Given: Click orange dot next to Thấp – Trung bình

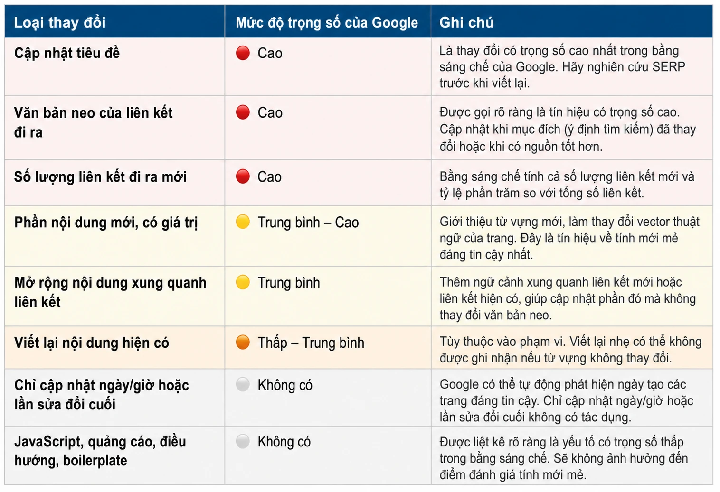Looking at the screenshot, I should [243, 342].
